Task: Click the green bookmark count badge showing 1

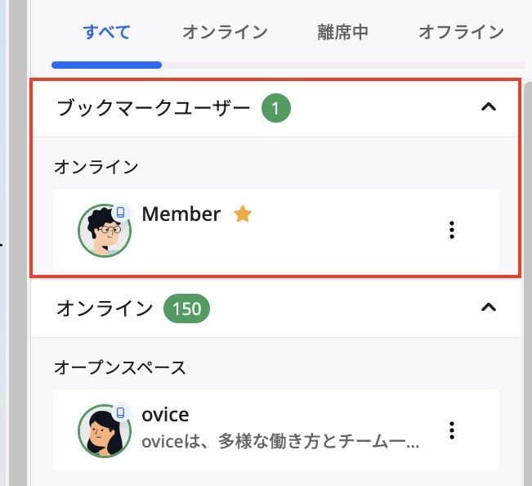Action: pos(276,108)
